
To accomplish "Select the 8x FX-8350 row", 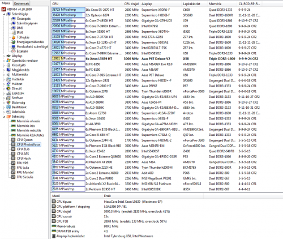I will (x=156, y=64).
